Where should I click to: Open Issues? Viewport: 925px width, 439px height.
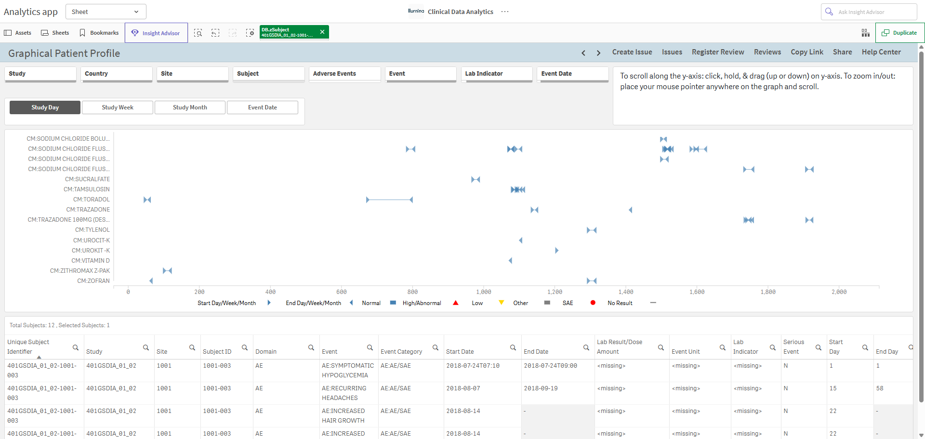click(x=672, y=52)
